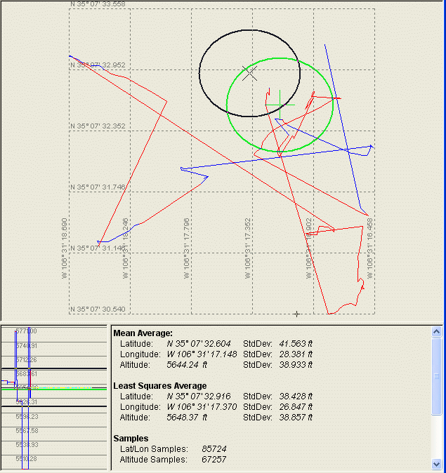
Task: Click the Mean Average heading
Action: (143, 333)
